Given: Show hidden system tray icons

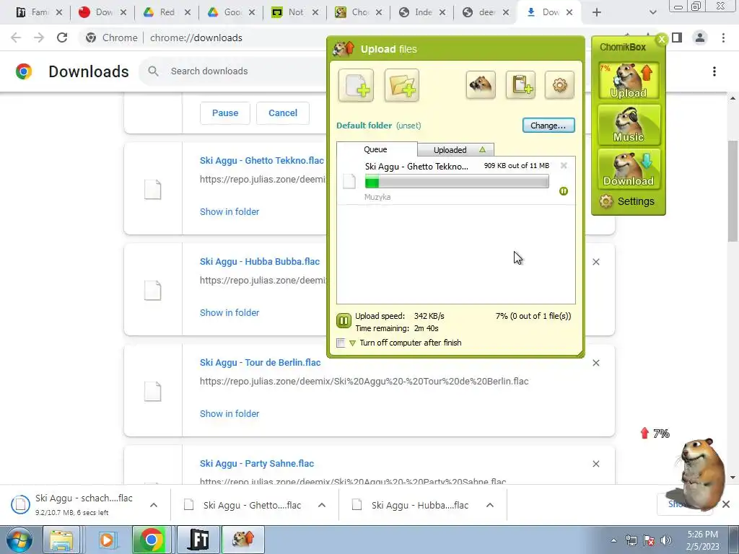Looking at the screenshot, I should pyautogui.click(x=613, y=540).
